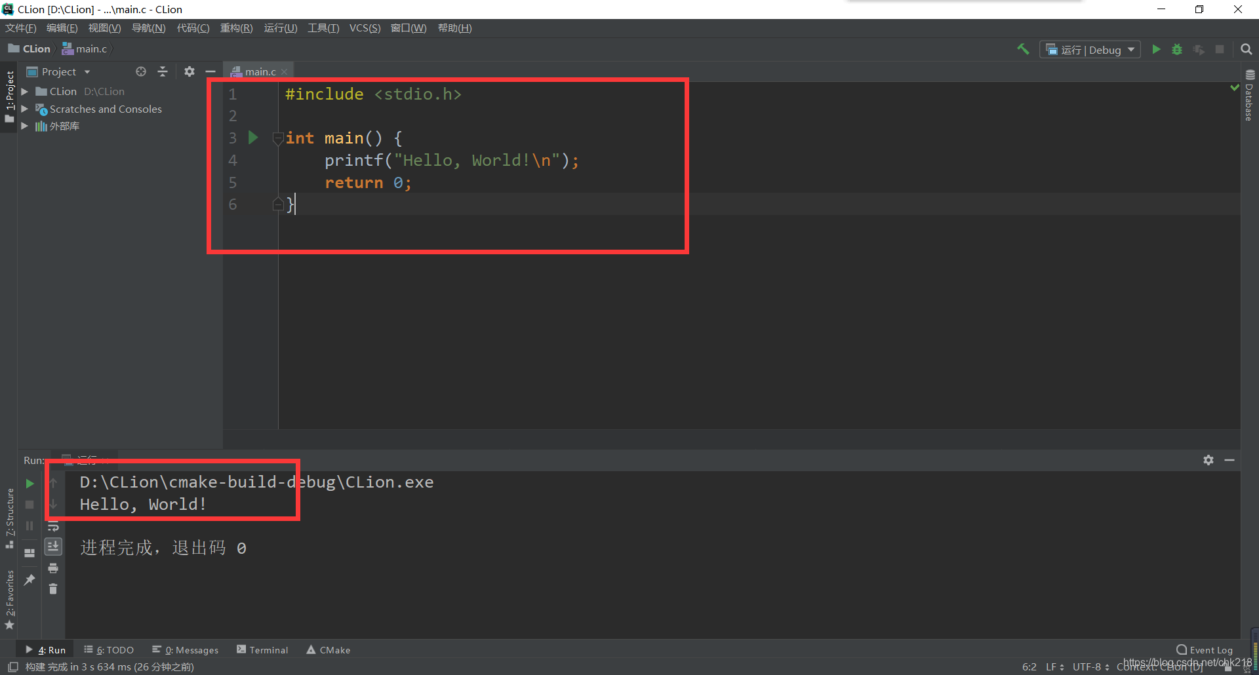The image size is (1259, 675).
Task: Go up the stack trace in Run output
Action: point(53,483)
